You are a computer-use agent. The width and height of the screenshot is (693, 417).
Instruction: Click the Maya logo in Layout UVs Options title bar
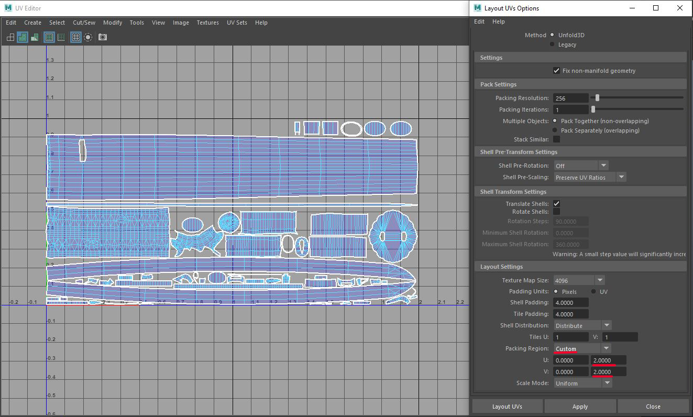pyautogui.click(x=477, y=8)
